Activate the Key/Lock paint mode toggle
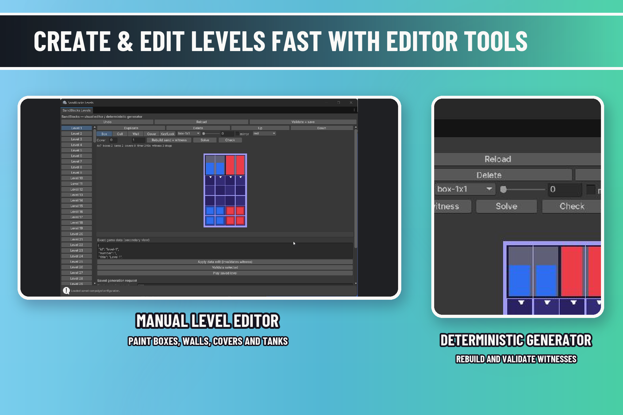 click(x=167, y=134)
